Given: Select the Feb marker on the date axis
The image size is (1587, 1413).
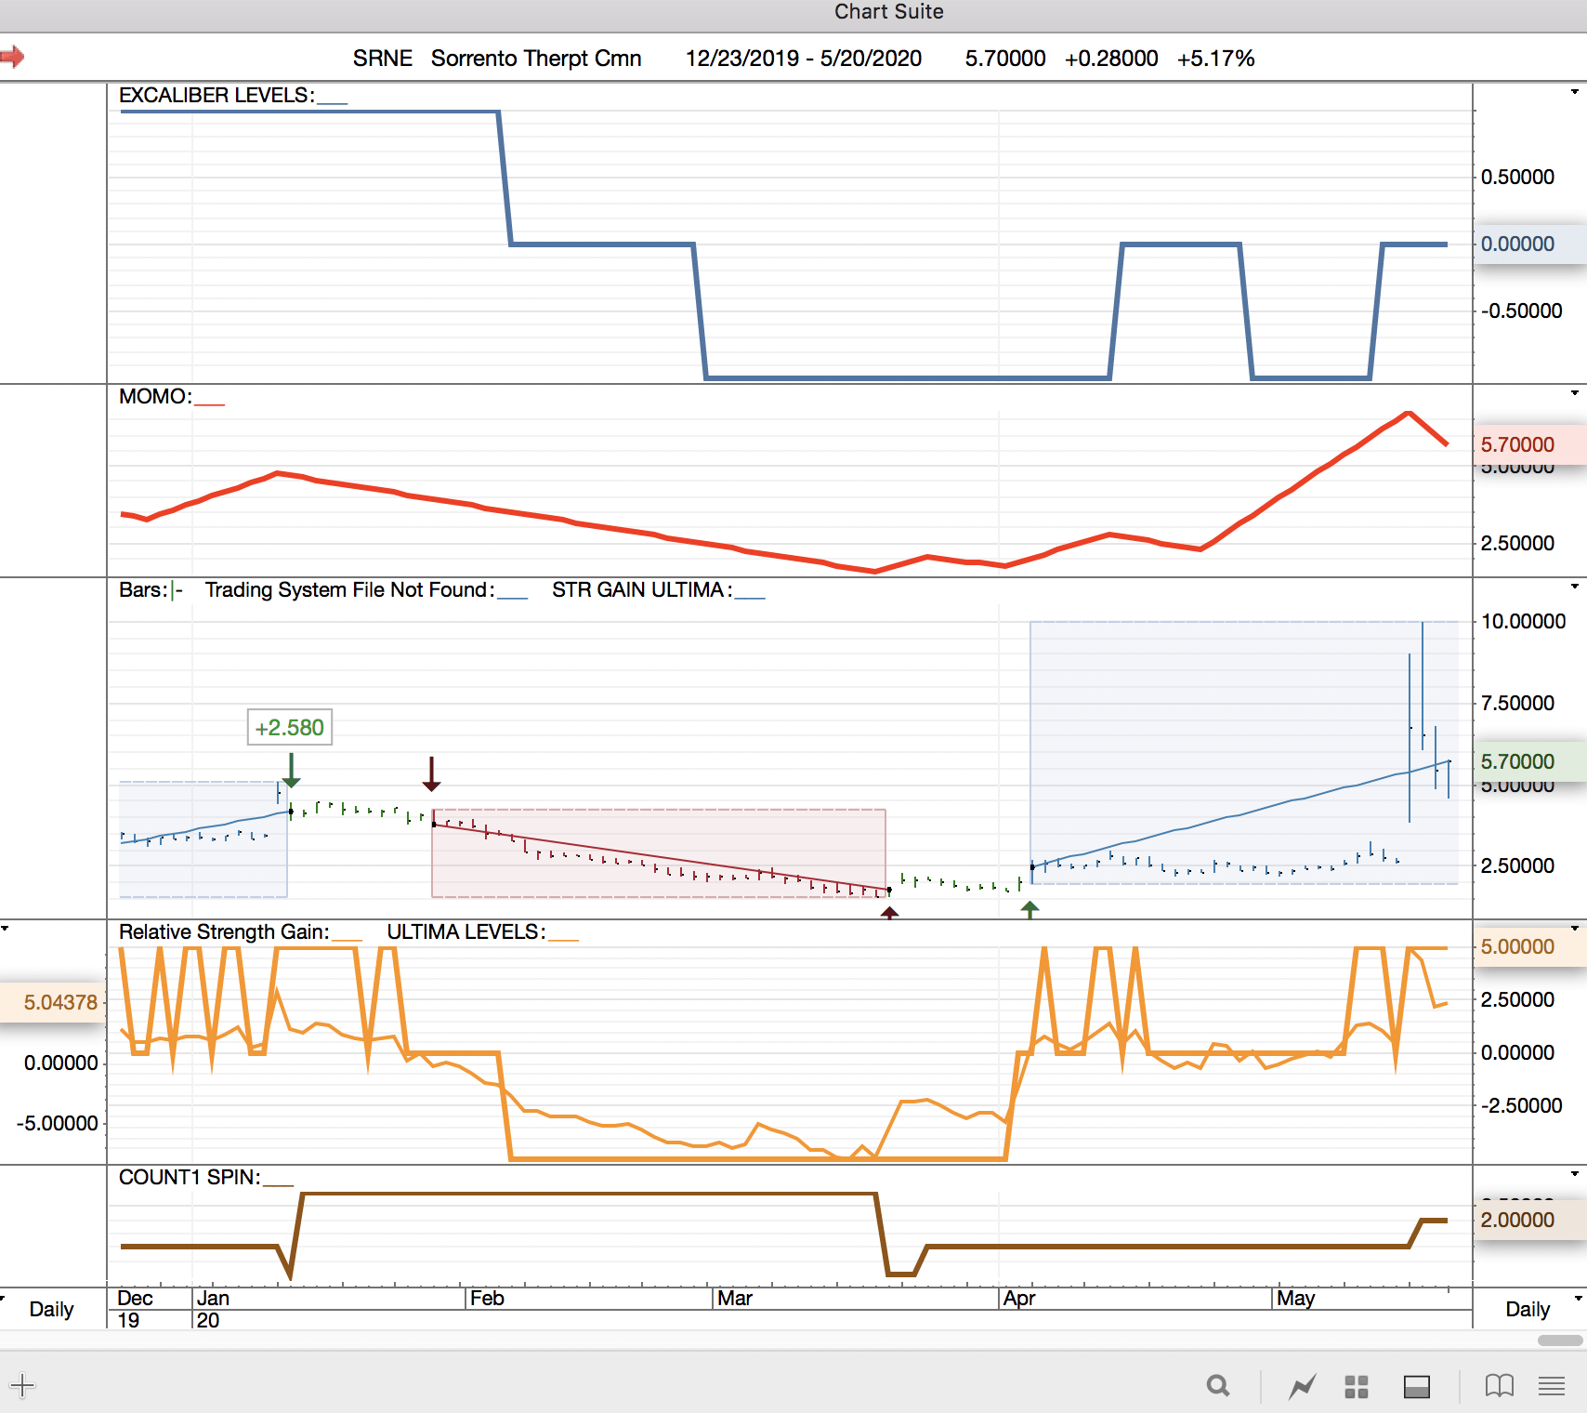Looking at the screenshot, I should pyautogui.click(x=487, y=1298).
